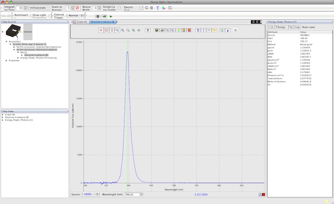The image size is (334, 204).
Task: Click the Scans to Average field
Action: [x=68, y=8]
